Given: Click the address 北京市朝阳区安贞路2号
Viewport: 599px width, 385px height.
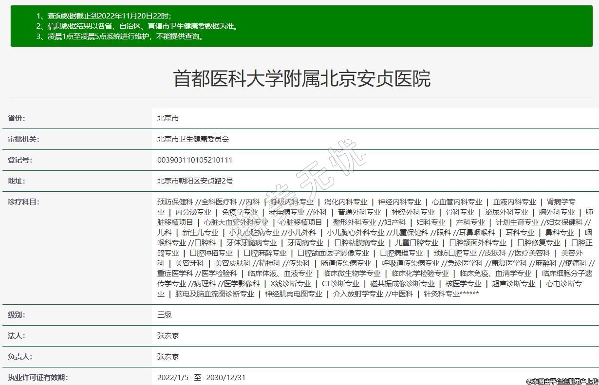Looking at the screenshot, I should (x=195, y=181).
